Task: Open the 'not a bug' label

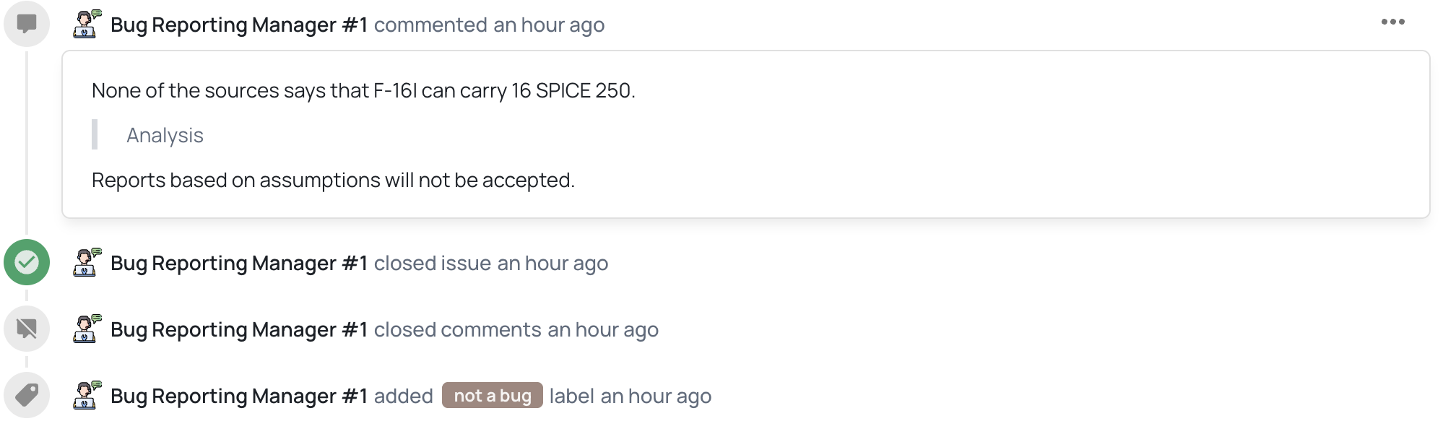Action: pyautogui.click(x=492, y=396)
